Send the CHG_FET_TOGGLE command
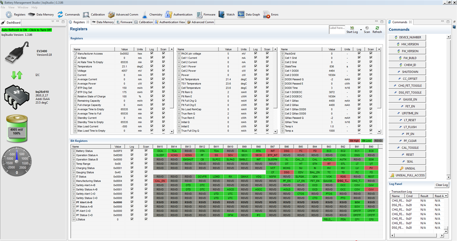 pyautogui.click(x=407, y=86)
